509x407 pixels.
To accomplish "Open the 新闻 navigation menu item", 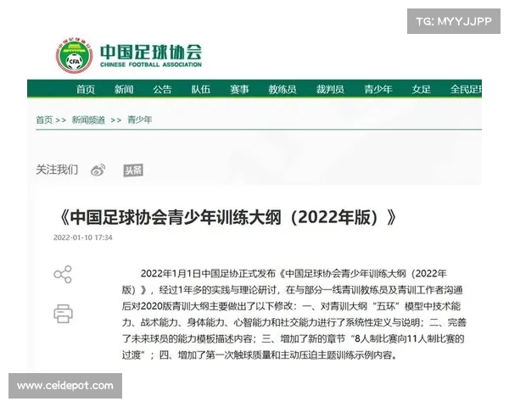I will pos(124,89).
